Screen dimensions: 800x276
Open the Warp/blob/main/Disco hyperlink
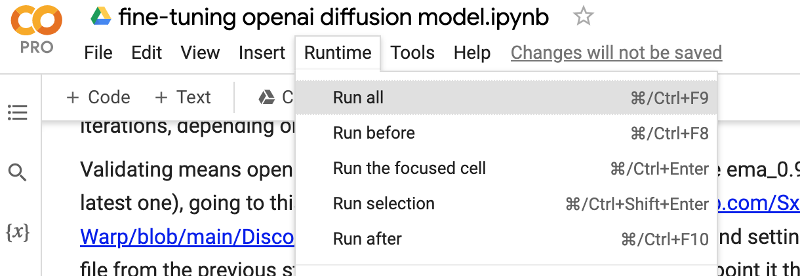click(188, 237)
